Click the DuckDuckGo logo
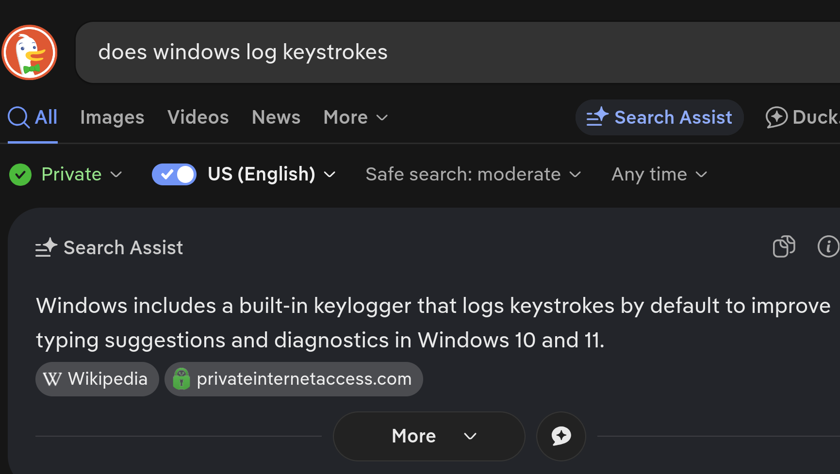 [30, 52]
